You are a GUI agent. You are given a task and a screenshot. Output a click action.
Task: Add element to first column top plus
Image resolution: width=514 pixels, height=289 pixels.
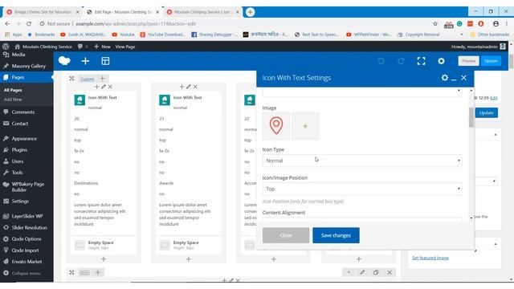tap(96, 87)
